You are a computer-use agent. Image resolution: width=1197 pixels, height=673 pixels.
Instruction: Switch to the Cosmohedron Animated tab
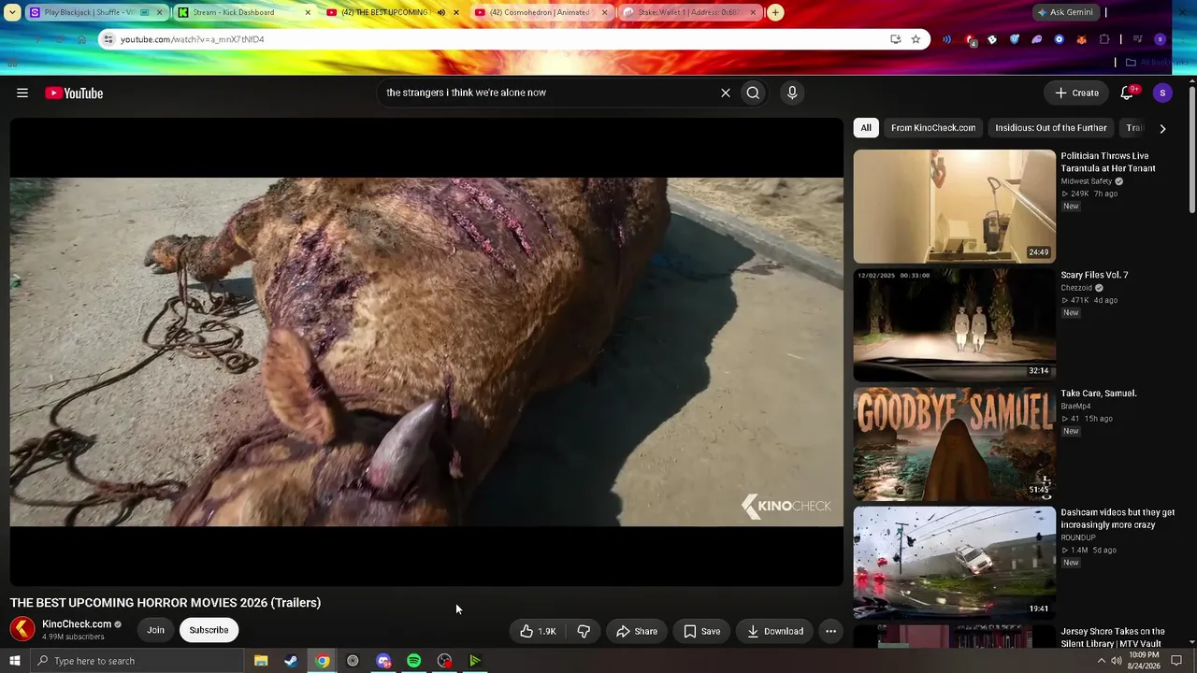click(x=541, y=12)
